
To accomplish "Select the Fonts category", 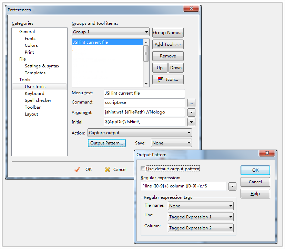I will 30,39.
